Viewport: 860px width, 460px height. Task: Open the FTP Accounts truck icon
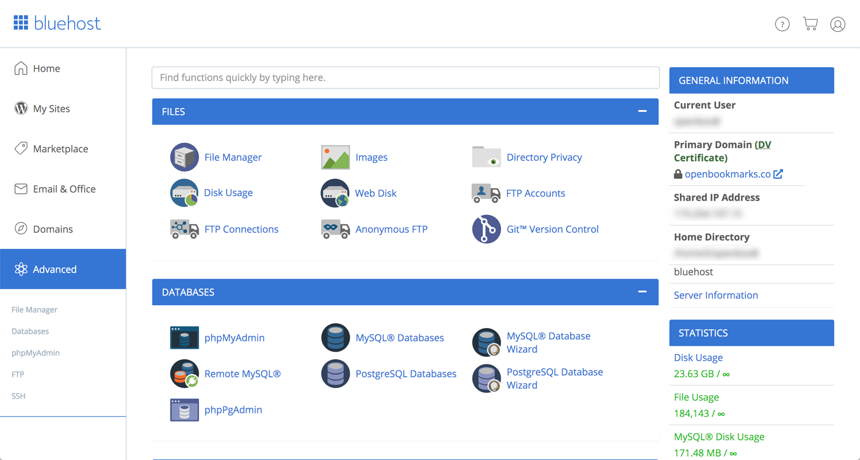(x=486, y=193)
